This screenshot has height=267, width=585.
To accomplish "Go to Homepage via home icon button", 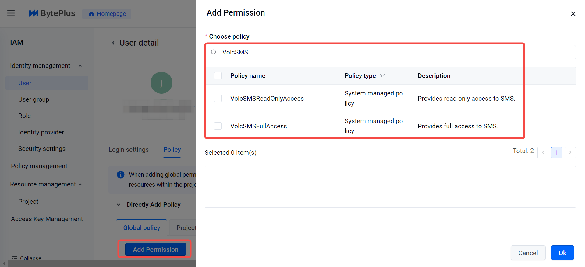I will 107,14.
